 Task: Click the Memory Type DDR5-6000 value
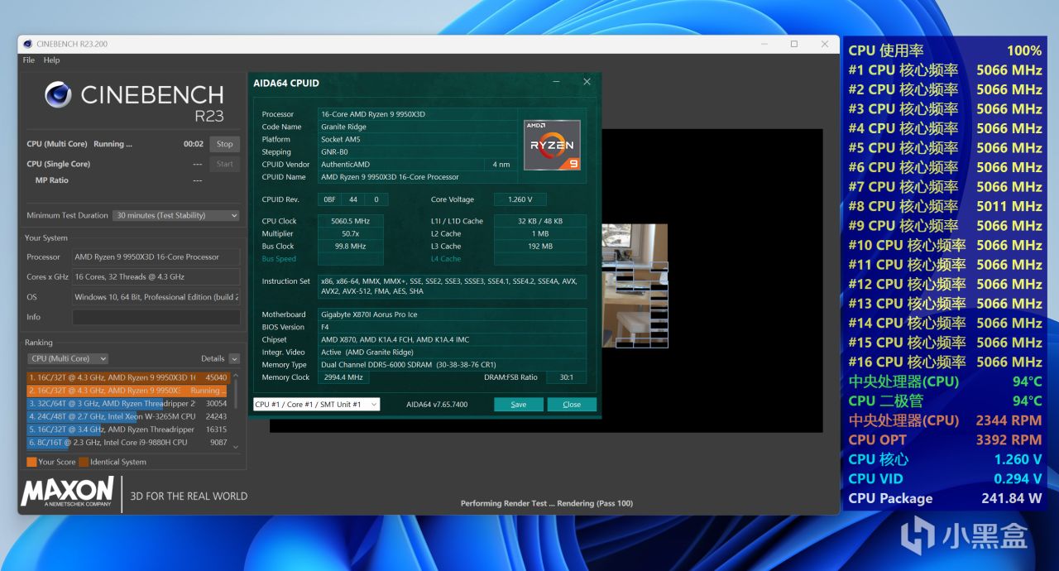pos(453,364)
